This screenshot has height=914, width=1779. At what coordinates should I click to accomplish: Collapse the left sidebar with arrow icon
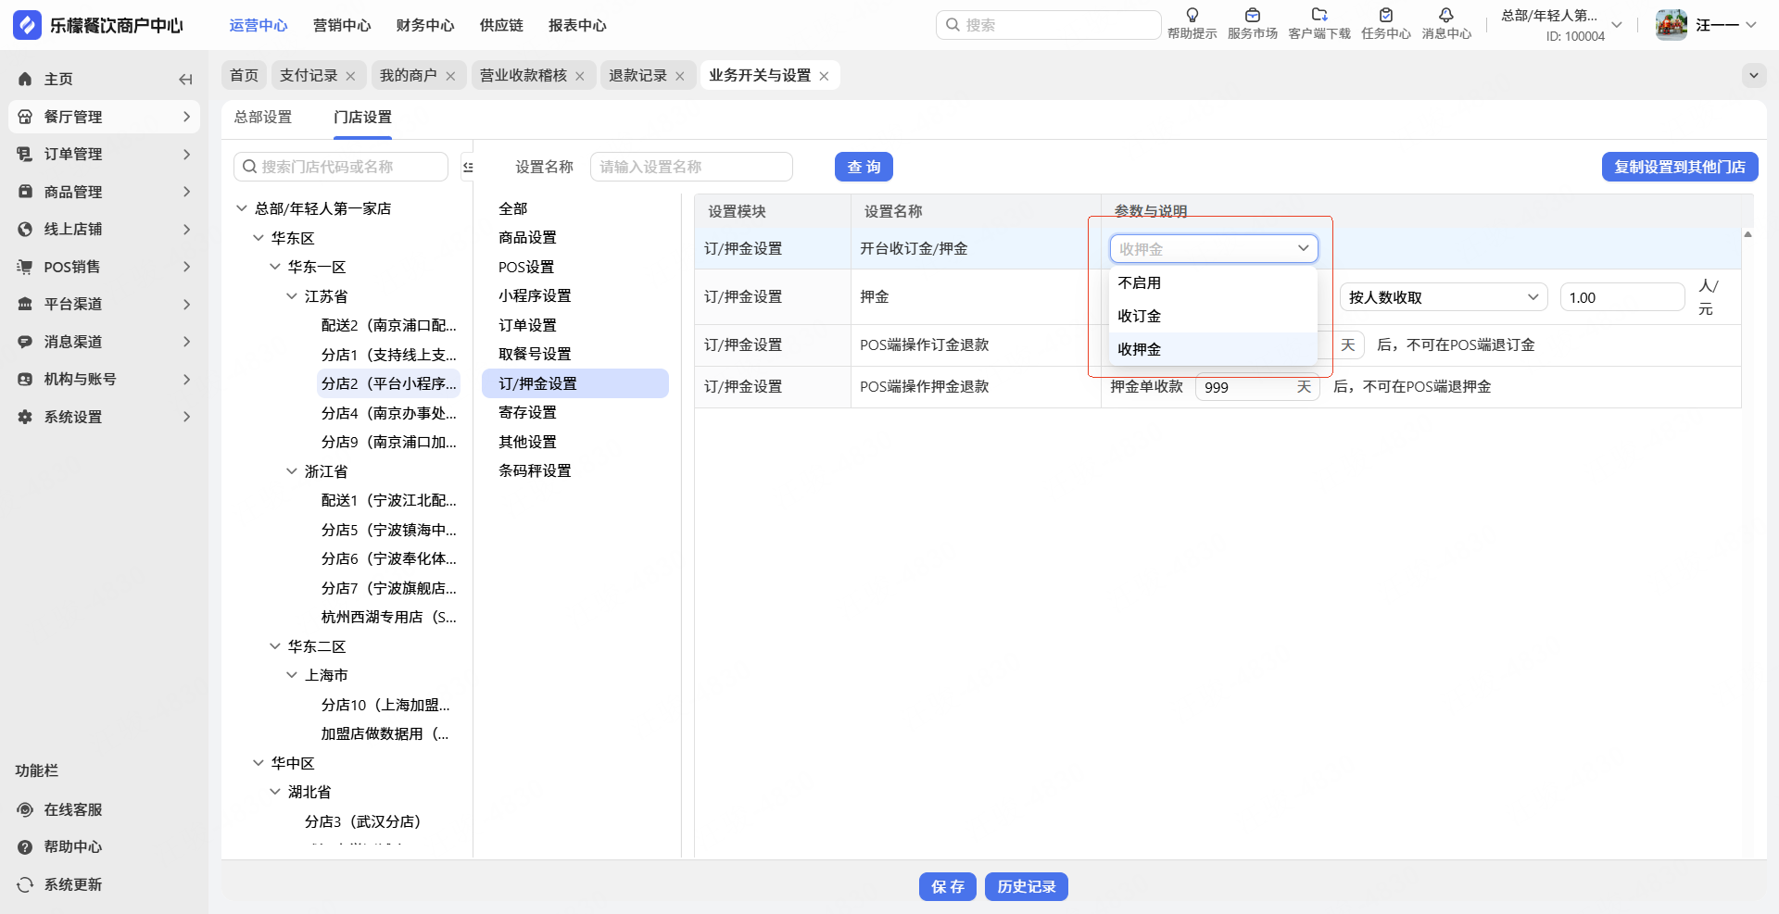point(185,80)
